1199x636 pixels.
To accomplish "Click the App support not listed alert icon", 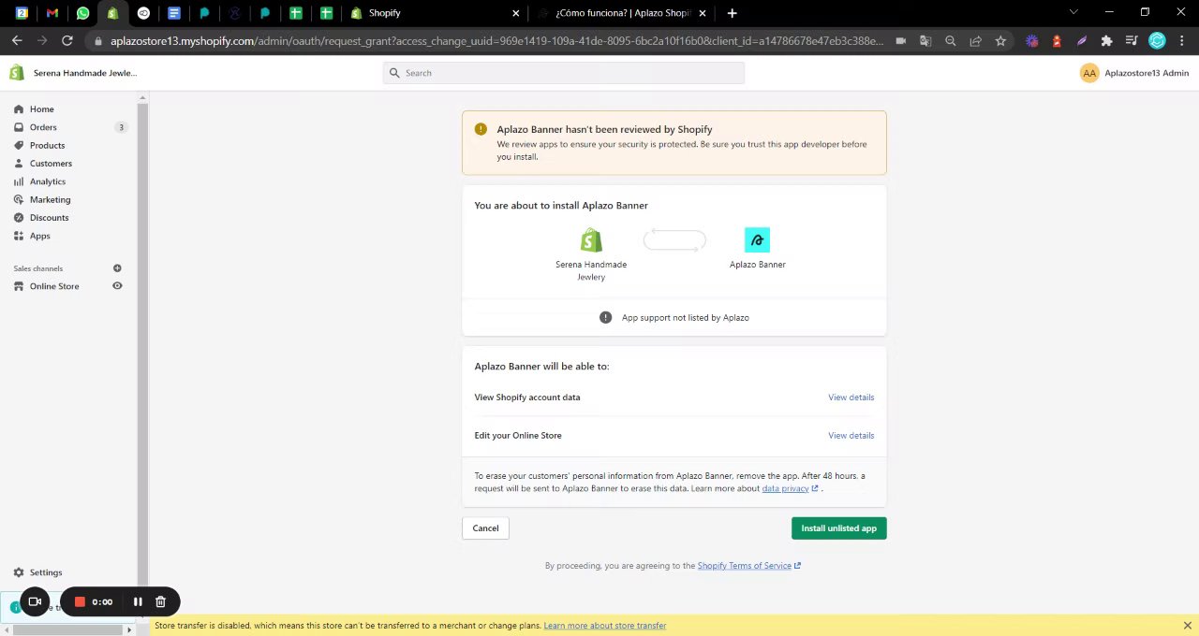I will click(605, 318).
